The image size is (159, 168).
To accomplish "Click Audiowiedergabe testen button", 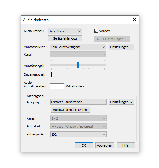I will pos(70,110).
